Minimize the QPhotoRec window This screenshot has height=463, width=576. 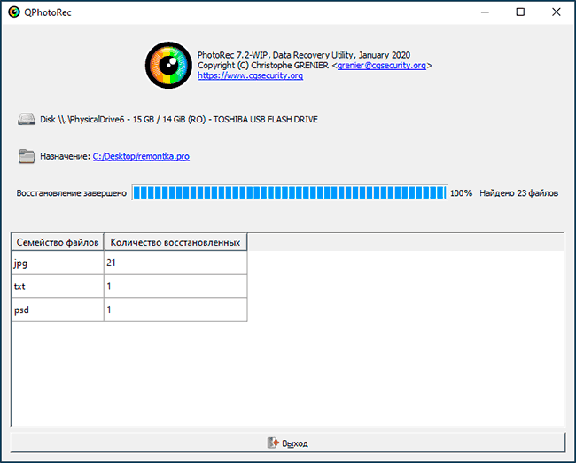pos(479,12)
